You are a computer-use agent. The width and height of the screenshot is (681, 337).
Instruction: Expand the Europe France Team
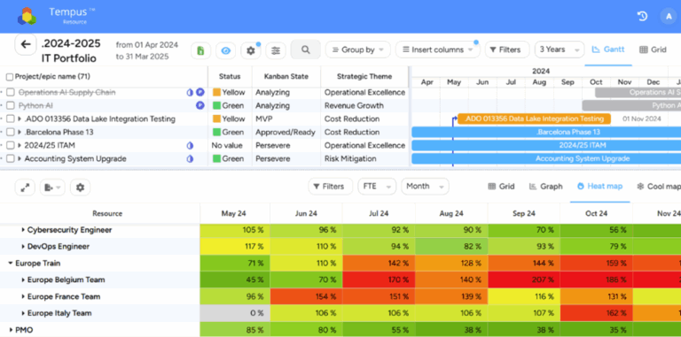[x=23, y=296]
